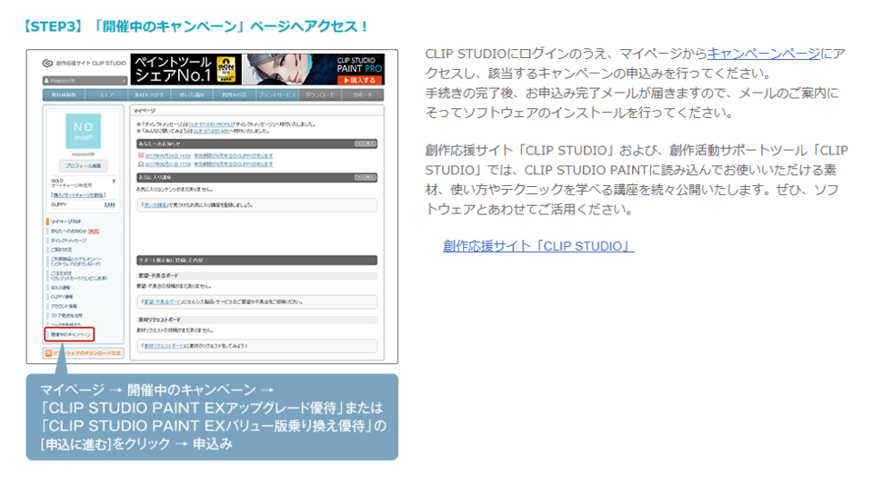
Task: Open the username dropdown under the logo
Action: tap(85, 81)
